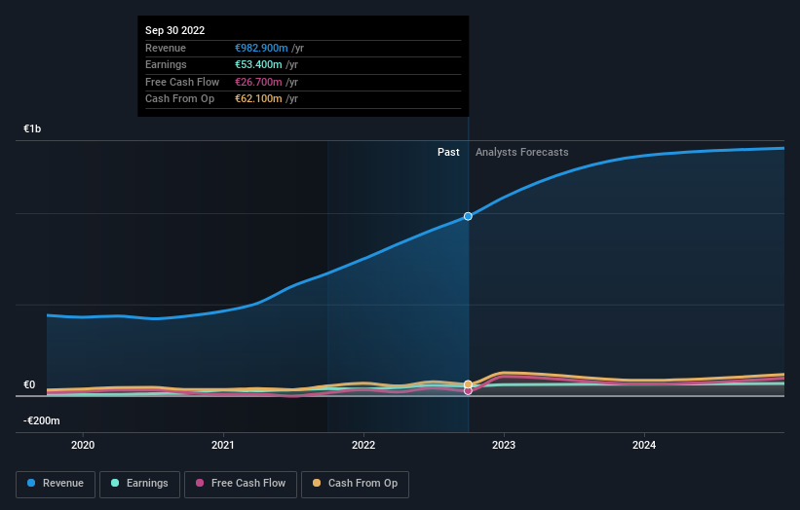Click the pink Free Cash Flow data point
The height and width of the screenshot is (510, 800).
[468, 391]
